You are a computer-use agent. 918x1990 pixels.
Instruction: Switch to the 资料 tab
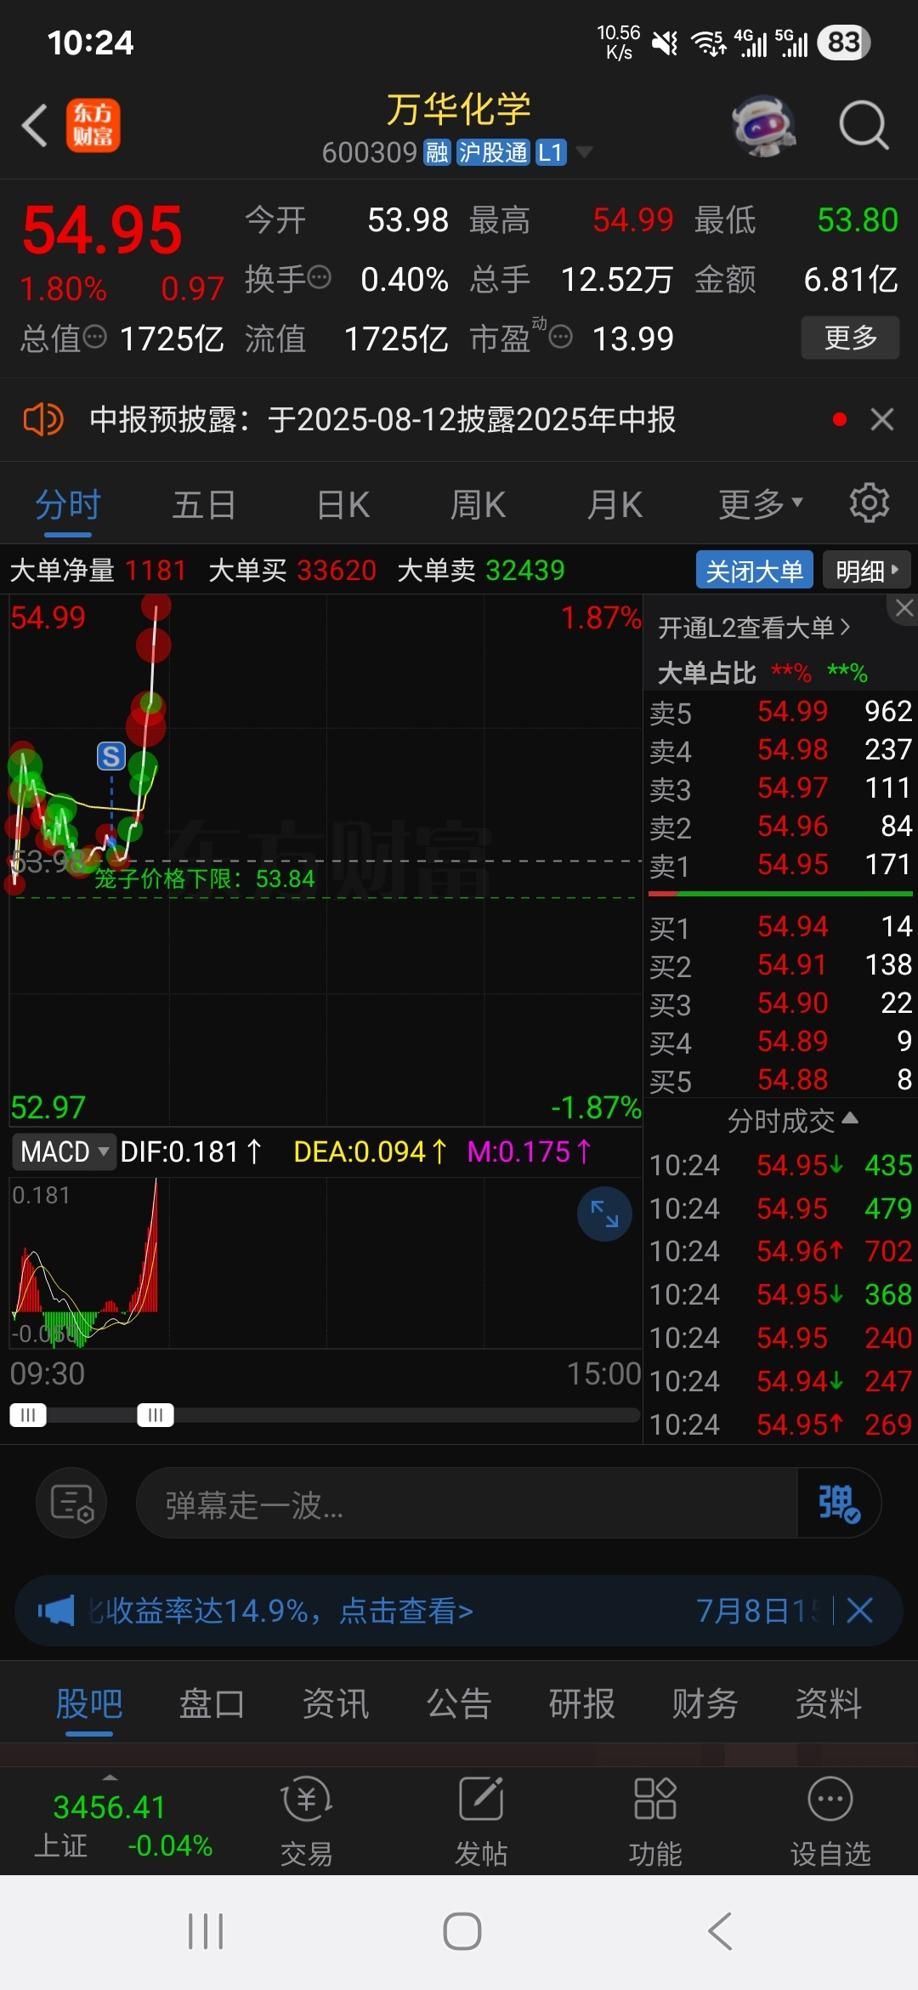[829, 1703]
